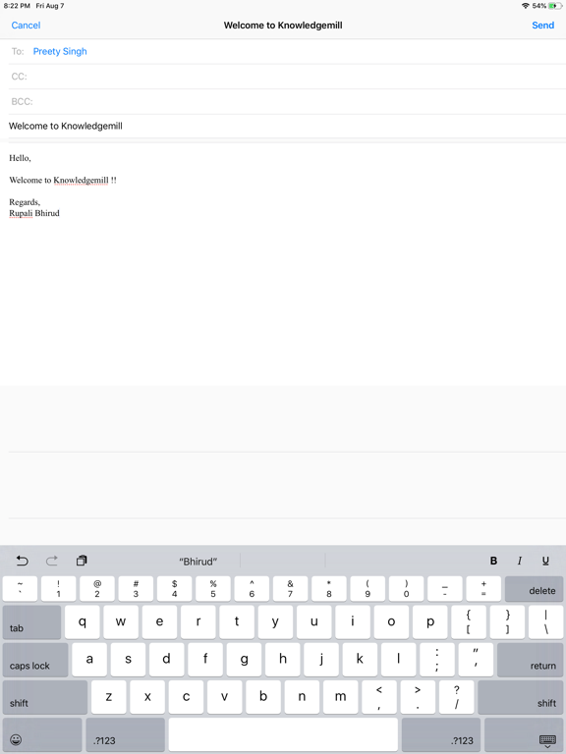Viewport: 566px width, 754px height.
Task: Tap the Hello, line in body
Action: point(20,158)
